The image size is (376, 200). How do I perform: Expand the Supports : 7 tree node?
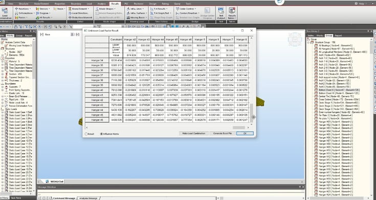click(3, 87)
